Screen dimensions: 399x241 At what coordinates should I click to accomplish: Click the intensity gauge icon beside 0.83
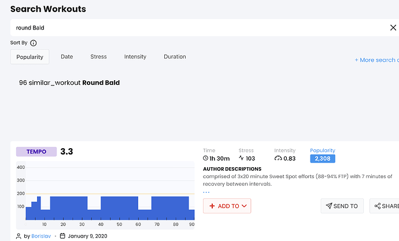pyautogui.click(x=278, y=159)
